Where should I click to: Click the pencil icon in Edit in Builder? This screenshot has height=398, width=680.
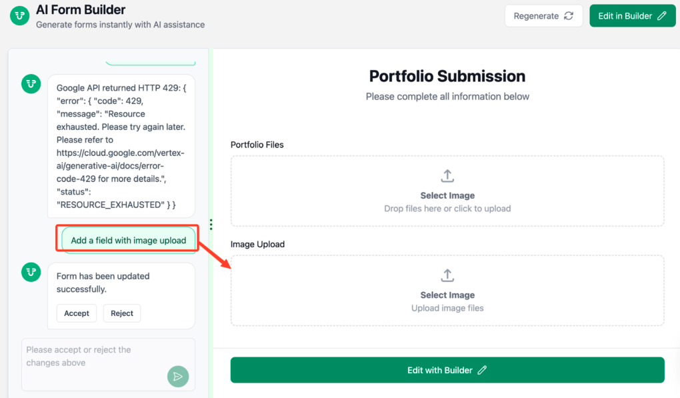point(662,16)
